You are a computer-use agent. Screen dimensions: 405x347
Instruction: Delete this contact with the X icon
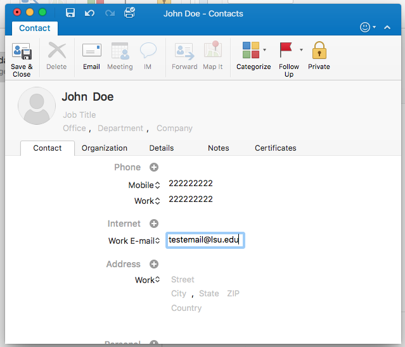tap(57, 50)
